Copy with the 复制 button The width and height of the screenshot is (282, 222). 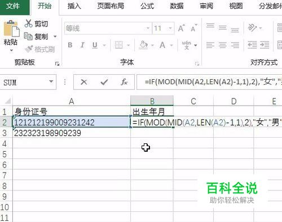36,37
